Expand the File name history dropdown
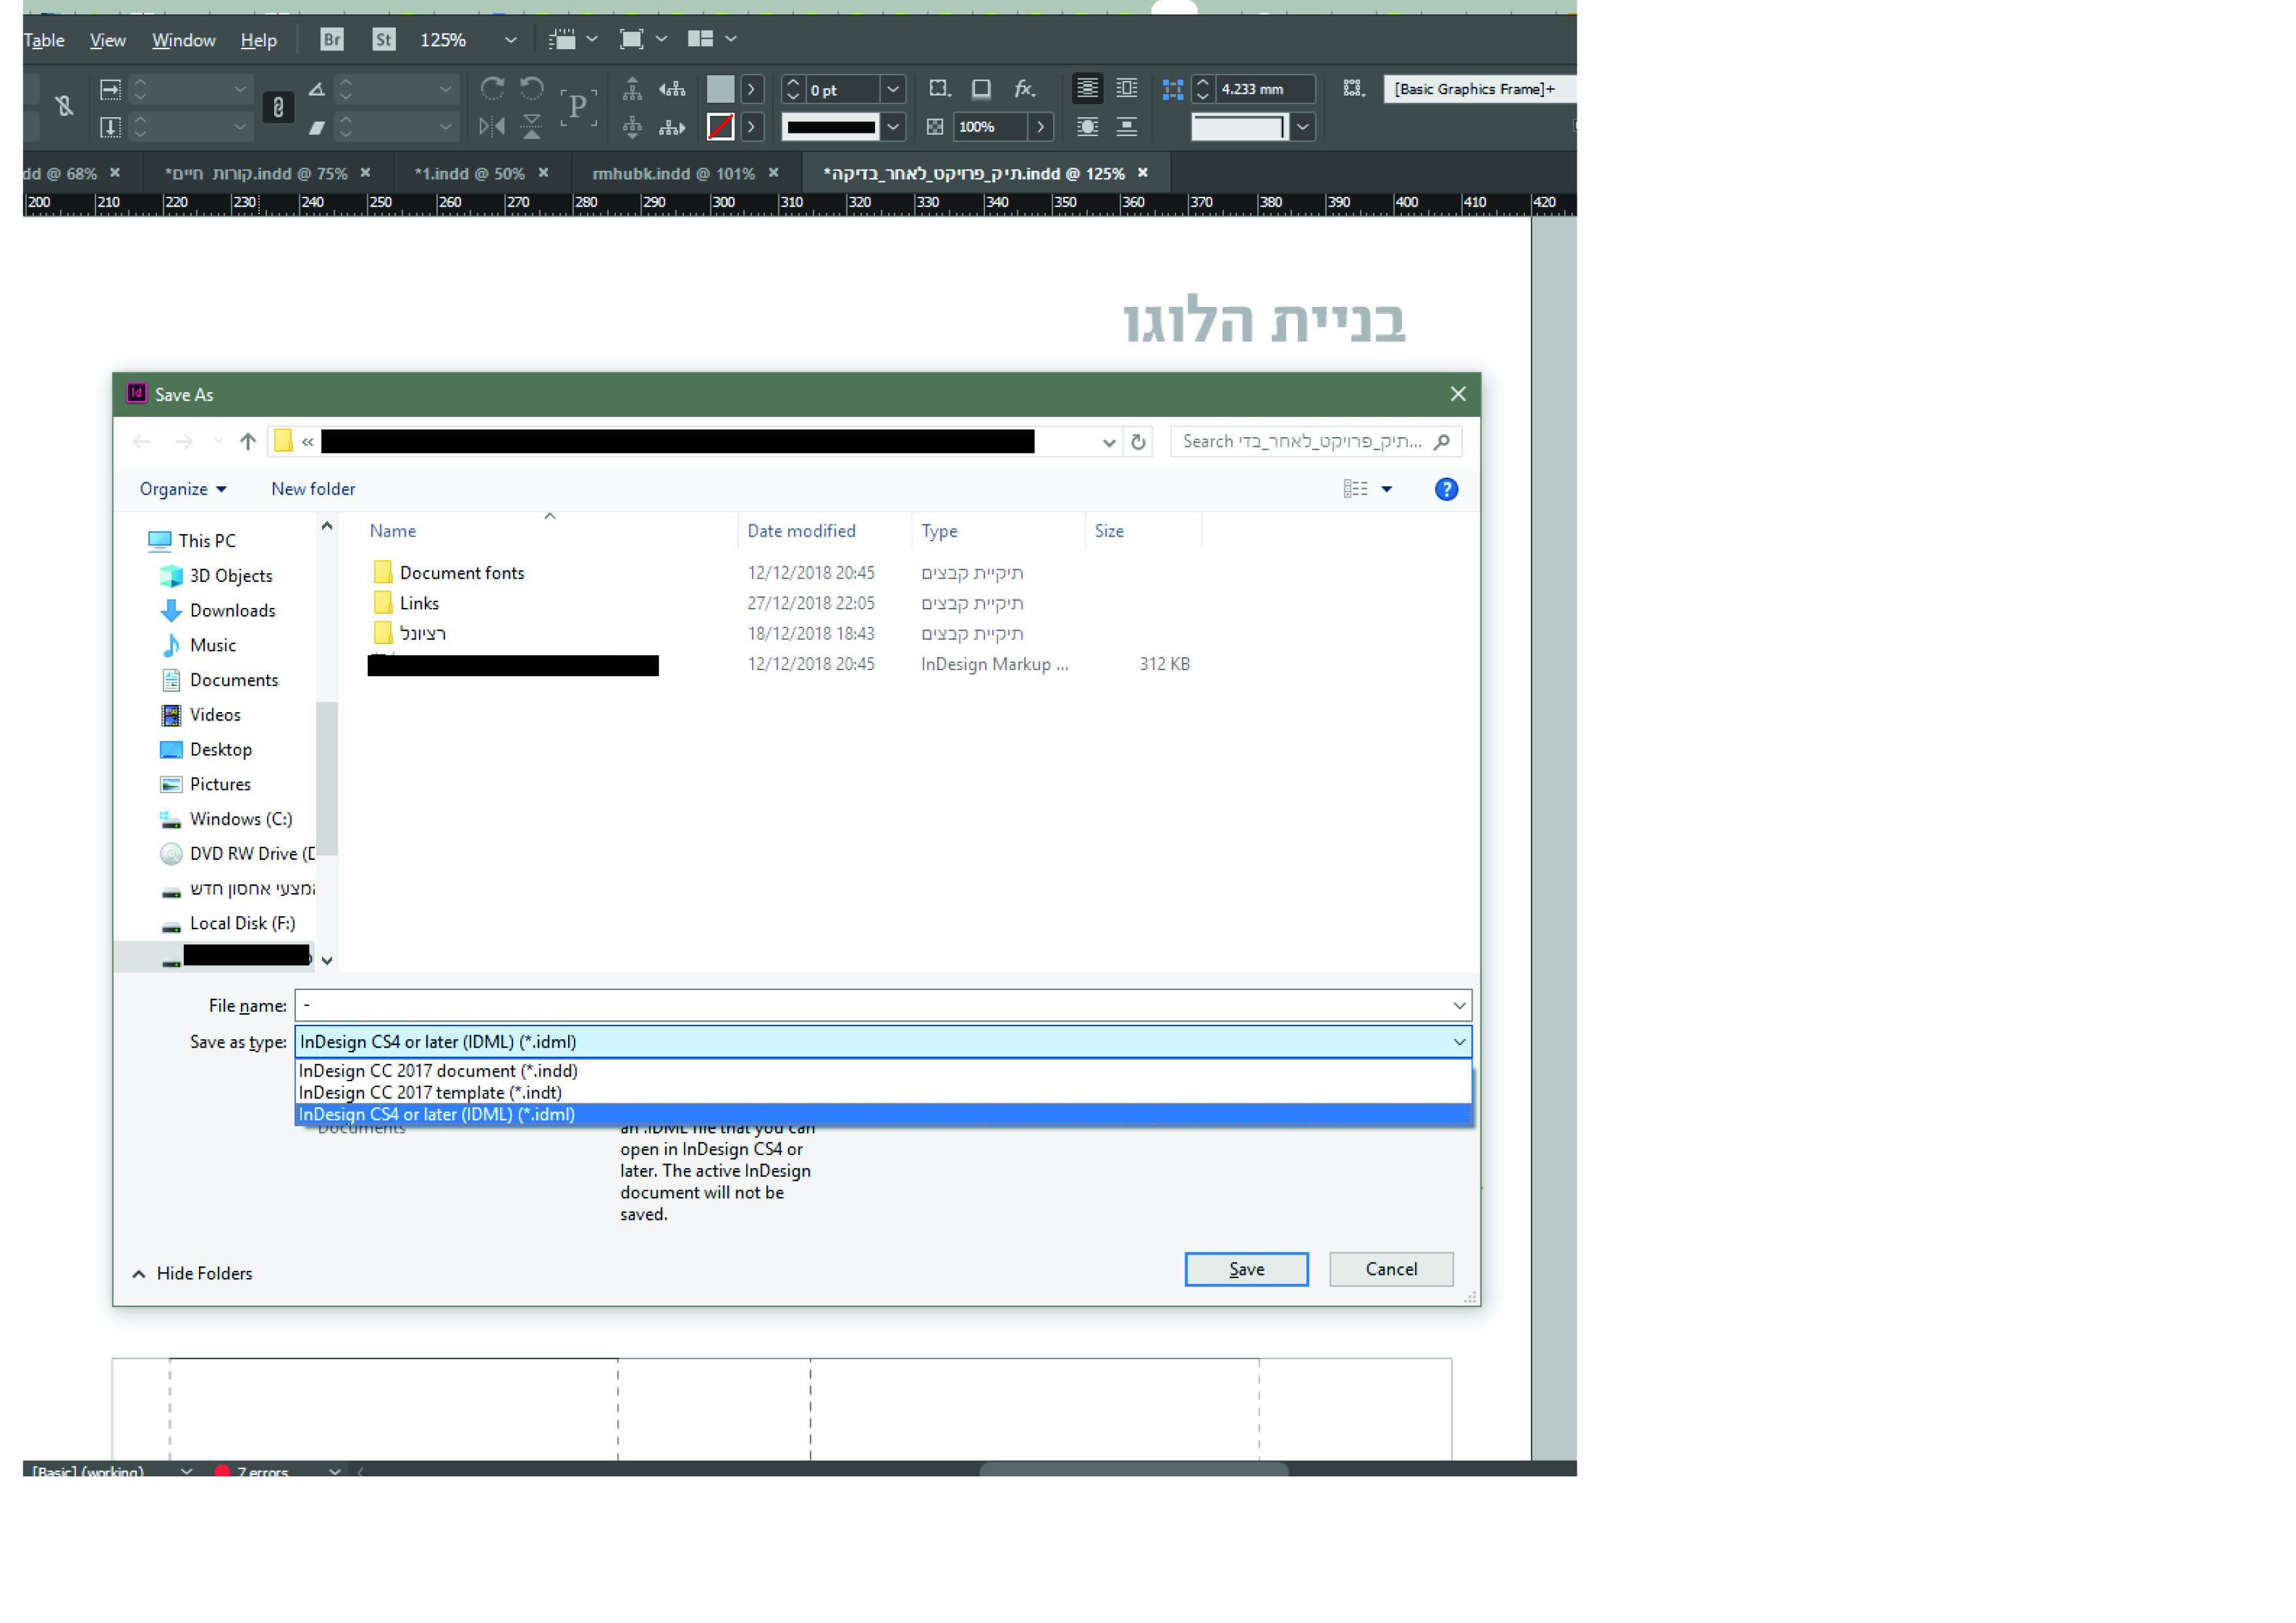Screen dimensions: 2296x1623 (x=1459, y=1005)
